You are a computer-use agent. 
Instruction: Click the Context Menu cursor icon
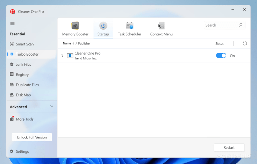tap(161, 26)
